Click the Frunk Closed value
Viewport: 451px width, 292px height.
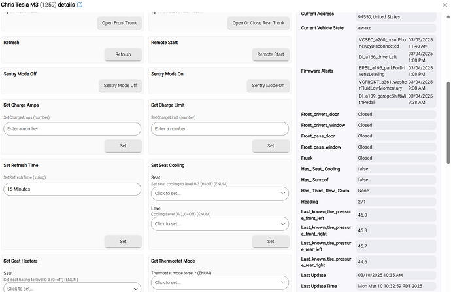pos(396,158)
